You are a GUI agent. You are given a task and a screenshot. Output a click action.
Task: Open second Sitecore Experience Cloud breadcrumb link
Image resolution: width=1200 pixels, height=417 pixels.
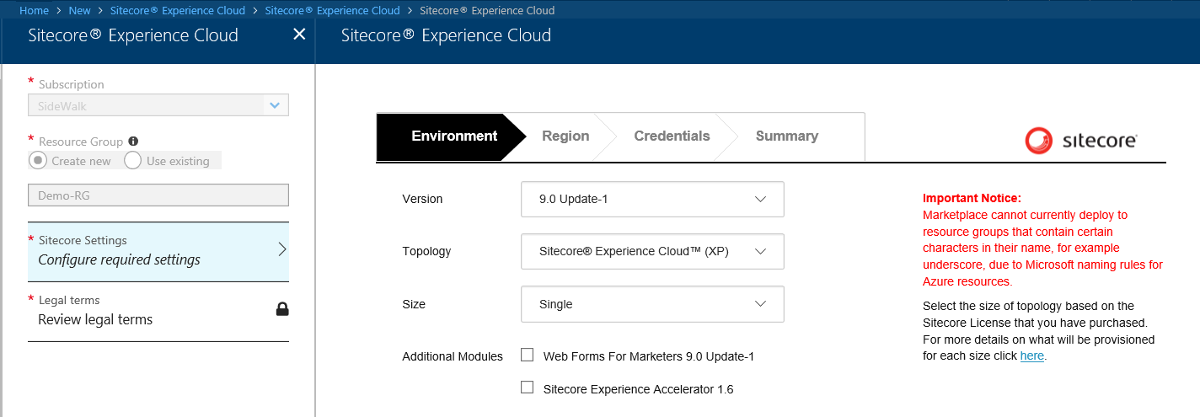(332, 10)
